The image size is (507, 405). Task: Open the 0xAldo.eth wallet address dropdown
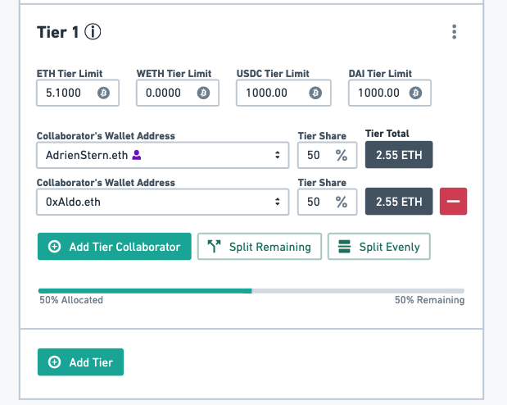pyautogui.click(x=163, y=202)
